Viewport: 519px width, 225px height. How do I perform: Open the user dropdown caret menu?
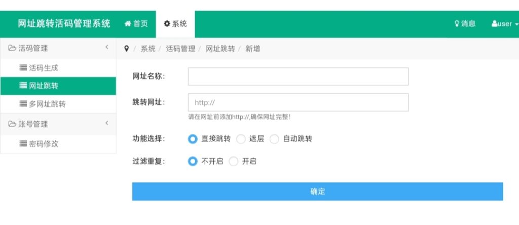tap(516, 24)
